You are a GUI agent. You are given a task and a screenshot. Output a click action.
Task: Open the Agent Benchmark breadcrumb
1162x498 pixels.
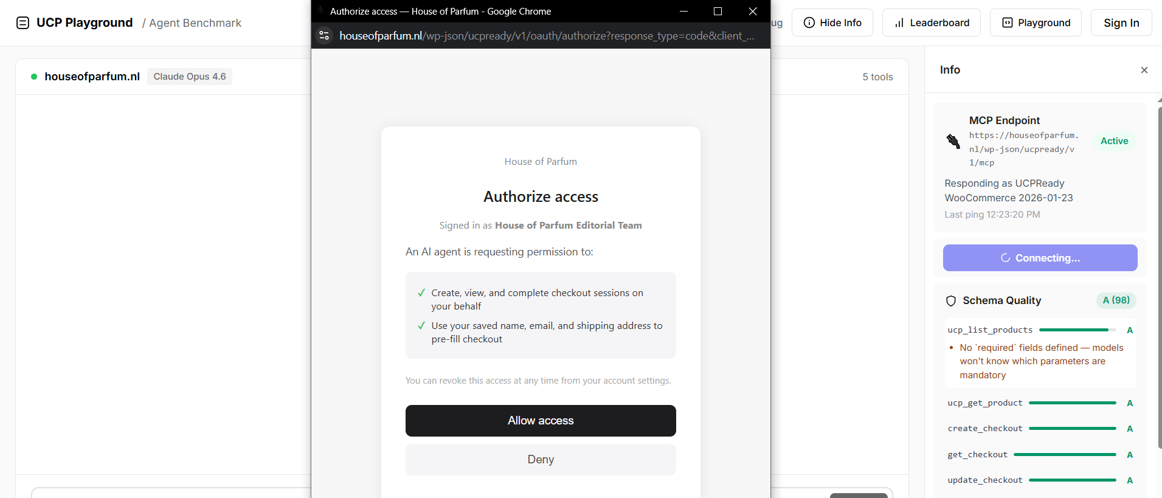(x=195, y=23)
